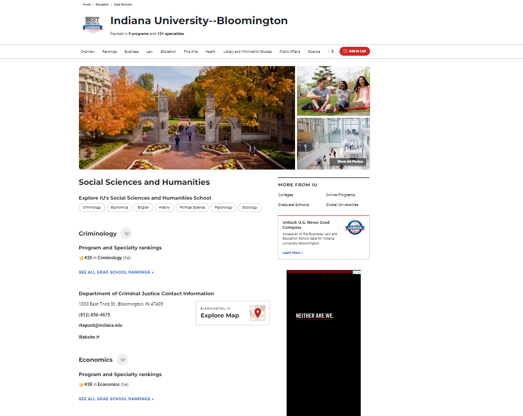Open the Graduate Schools link
The width and height of the screenshot is (523, 416).
[x=294, y=205]
